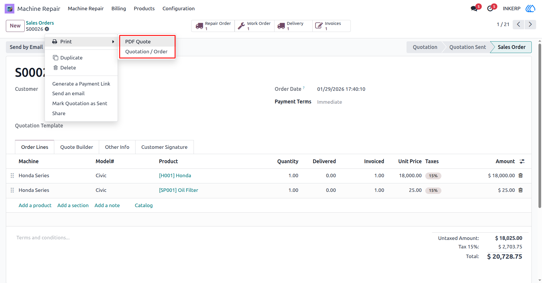Screen dimensions: 542x283
Task: Switch to Customer Signature tab
Action: coord(164,147)
